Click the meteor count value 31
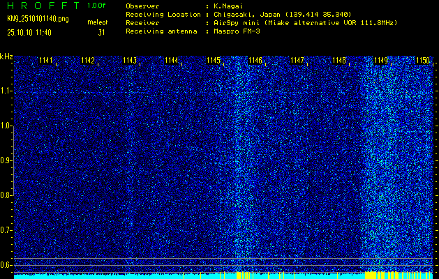The width and height of the screenshot is (439, 279). click(101, 32)
